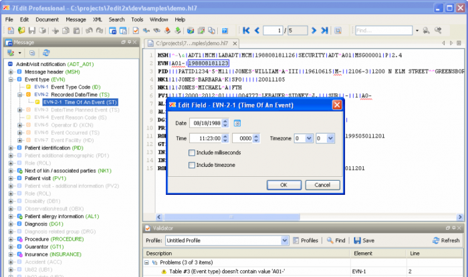Open the Window menu

click(x=159, y=19)
